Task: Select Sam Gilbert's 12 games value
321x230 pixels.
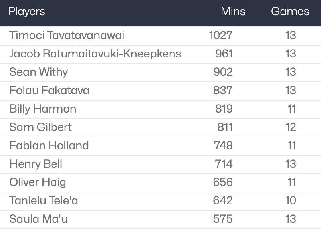Action: 291,127
